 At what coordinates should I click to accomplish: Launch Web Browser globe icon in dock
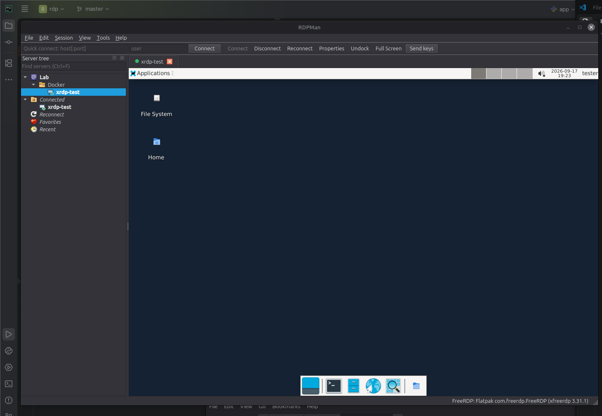click(x=373, y=386)
